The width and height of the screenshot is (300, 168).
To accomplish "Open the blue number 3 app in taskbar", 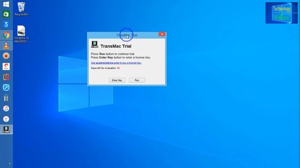I will point(6,24).
